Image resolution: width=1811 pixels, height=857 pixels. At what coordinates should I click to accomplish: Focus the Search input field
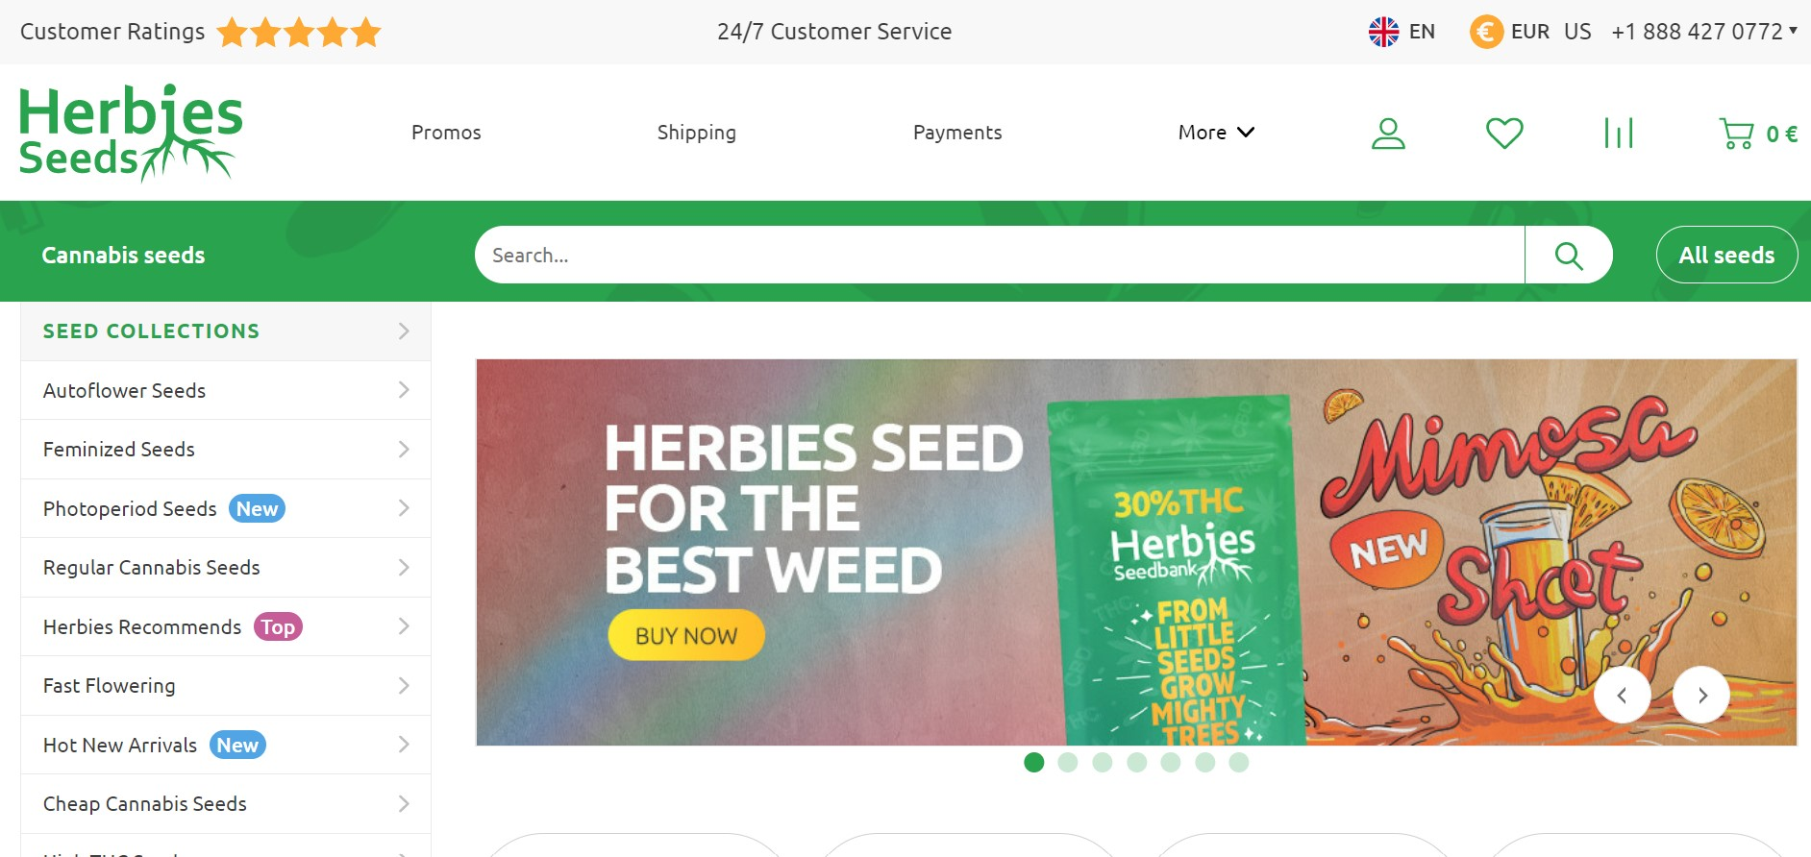1000,255
